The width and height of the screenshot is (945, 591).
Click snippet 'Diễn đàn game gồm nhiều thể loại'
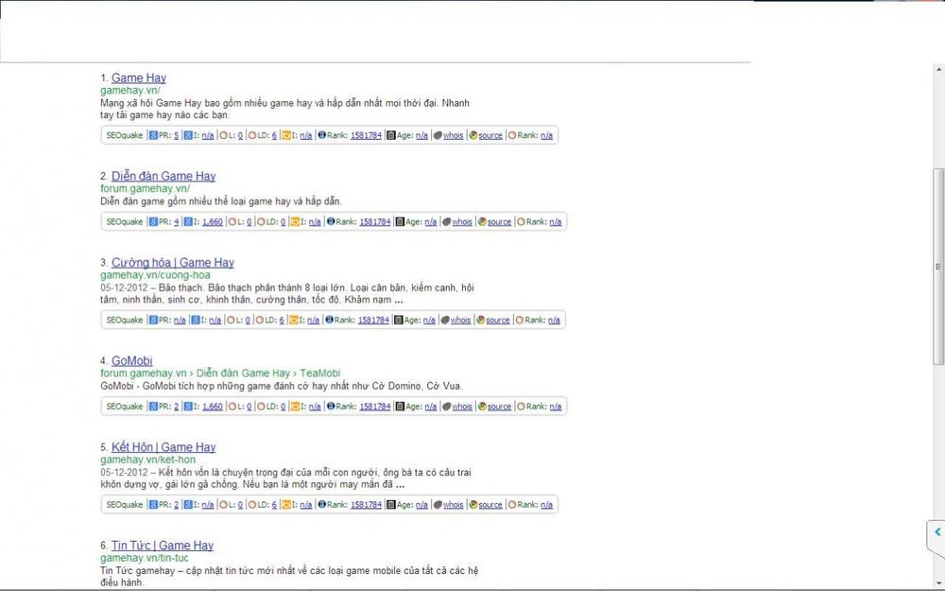click(174, 201)
